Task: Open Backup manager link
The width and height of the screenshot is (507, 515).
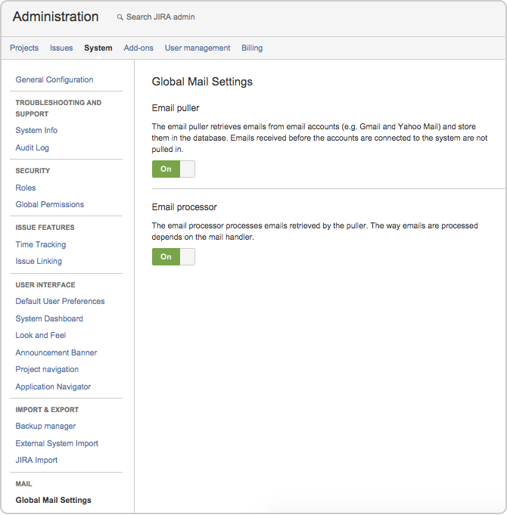Action: (x=45, y=427)
